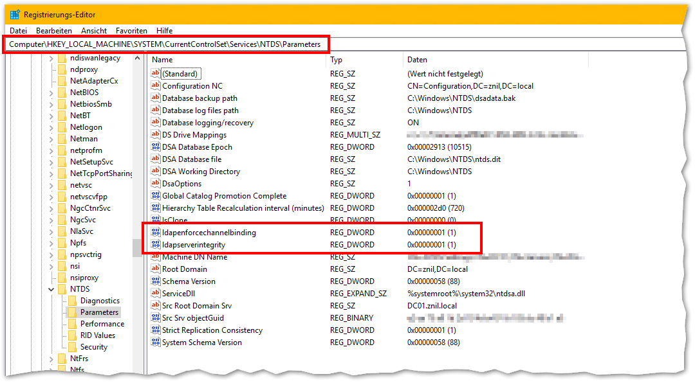The height and width of the screenshot is (383, 695).
Task: Expand the NtFrs tree node
Action: click(51, 359)
